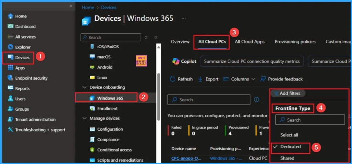Open Reports icon in sidebar
The width and height of the screenshot is (352, 164).
point(10,88)
